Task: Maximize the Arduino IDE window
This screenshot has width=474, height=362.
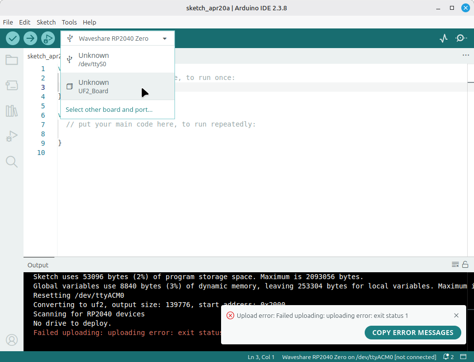Action: tap(452, 8)
